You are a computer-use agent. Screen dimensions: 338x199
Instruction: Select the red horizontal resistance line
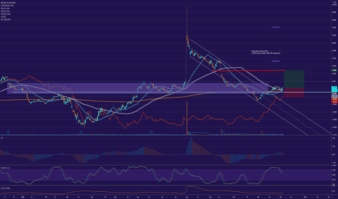(x=248, y=70)
